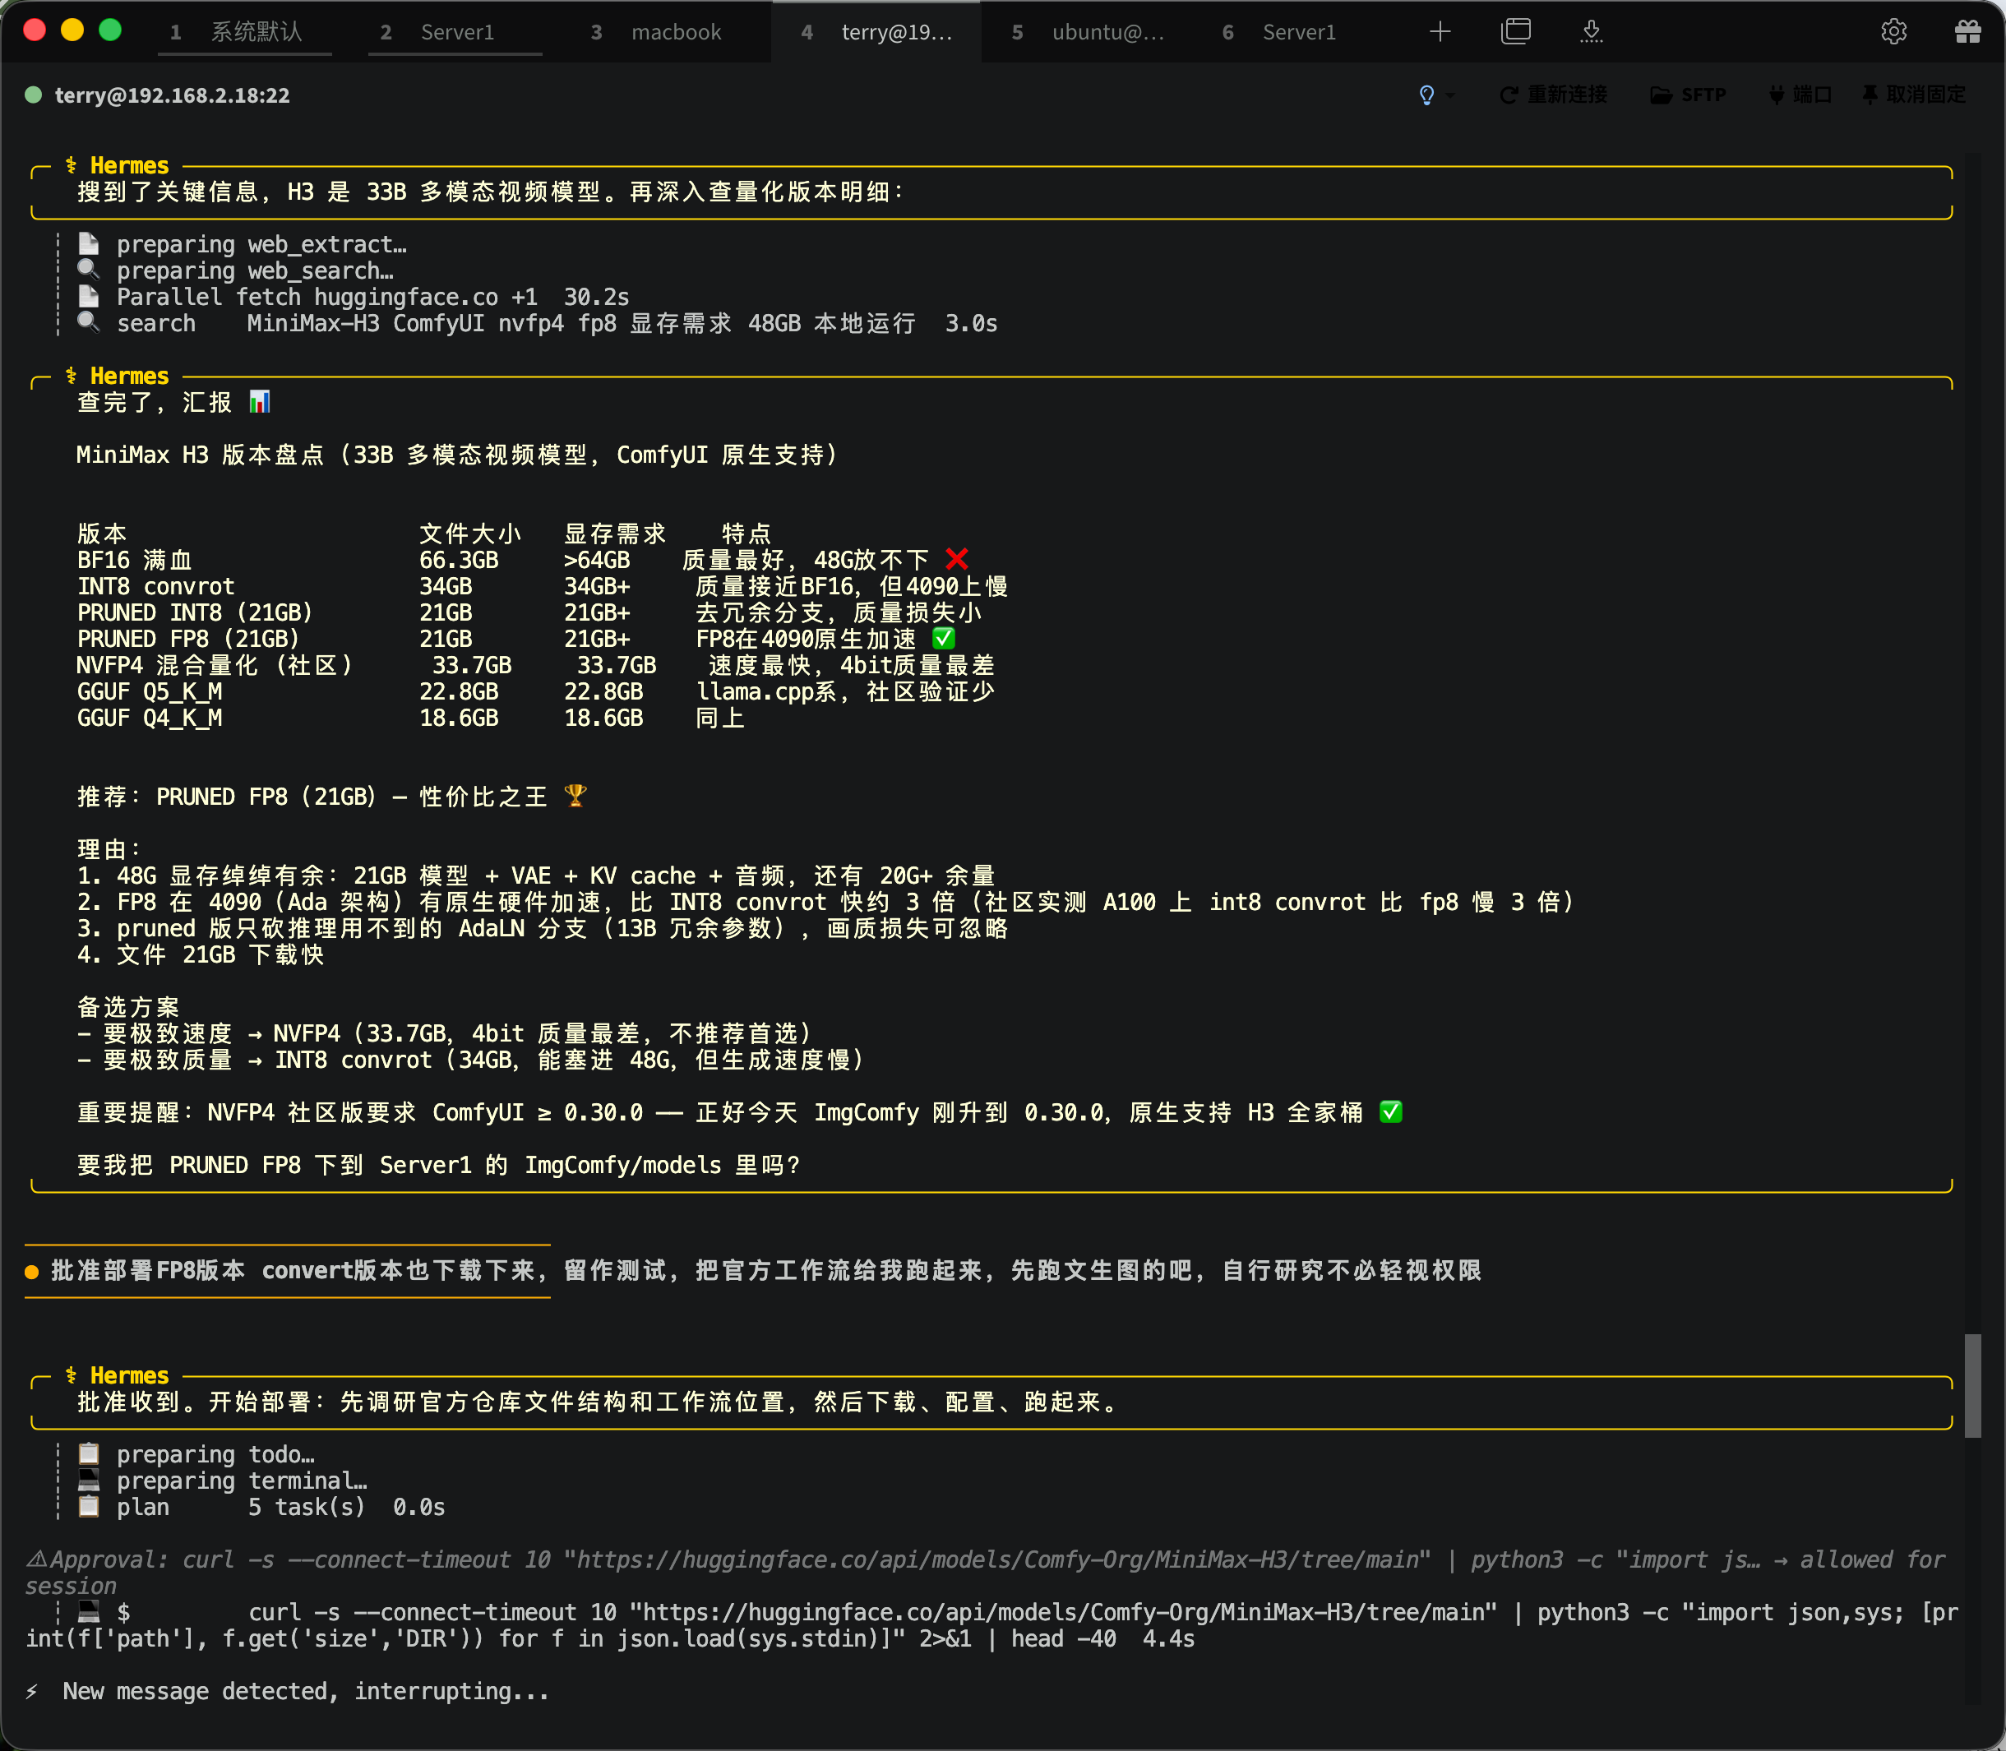Click the bar chart emoji after 汇报
Viewport: 2006px width, 1751px height.
pyautogui.click(x=259, y=402)
